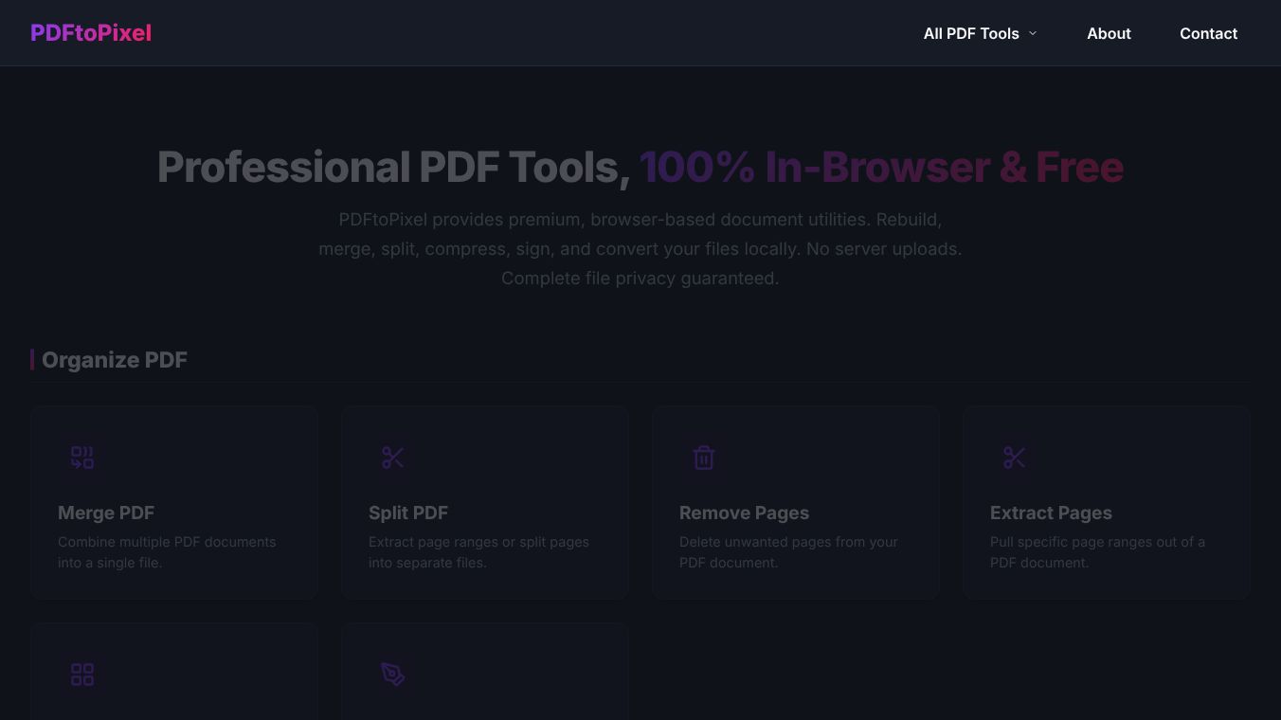
Task: Click '100% In-Browser & Free' headline text
Action: (881, 168)
